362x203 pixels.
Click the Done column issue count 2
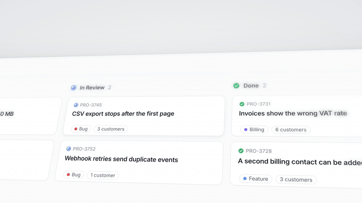[265, 86]
